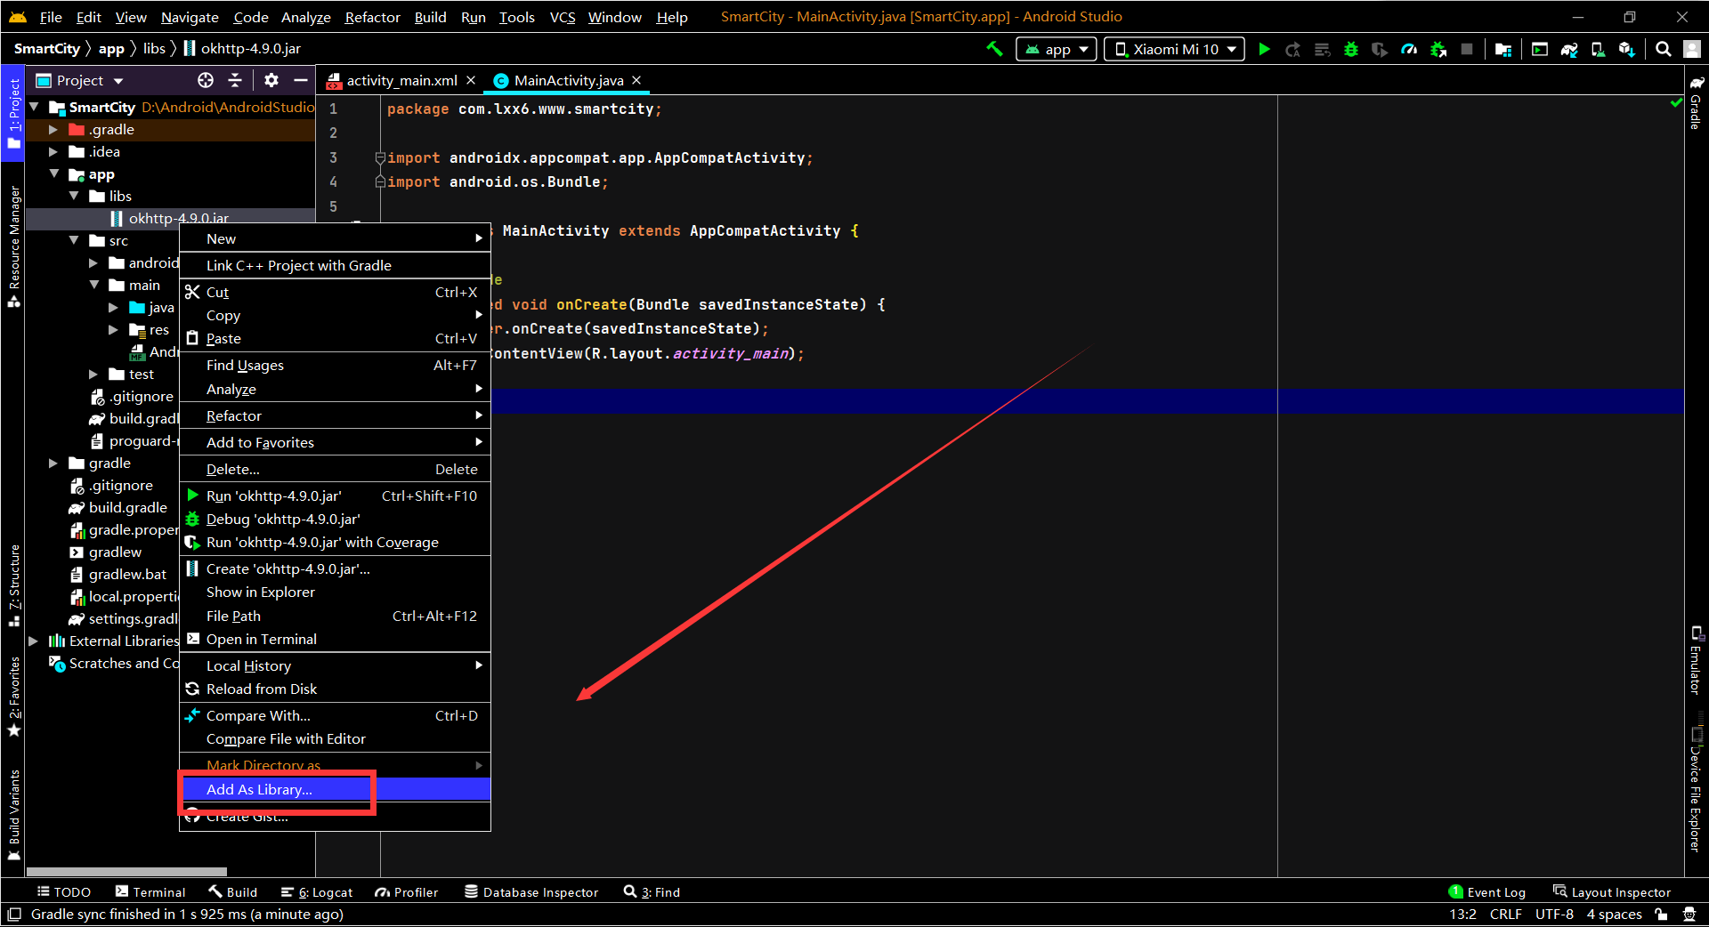Image resolution: width=1709 pixels, height=927 pixels.
Task: Collapse the libs folder
Action: pos(74,196)
